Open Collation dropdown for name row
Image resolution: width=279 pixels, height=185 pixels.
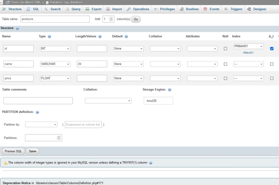pos(165,64)
